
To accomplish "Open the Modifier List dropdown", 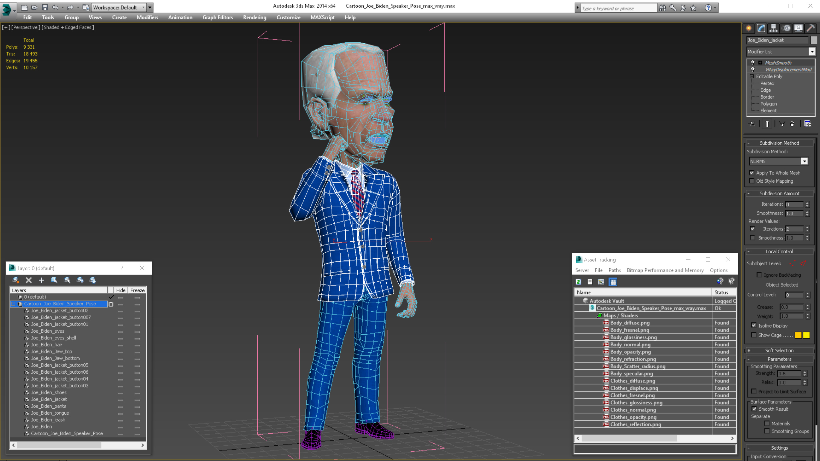I will click(812, 52).
